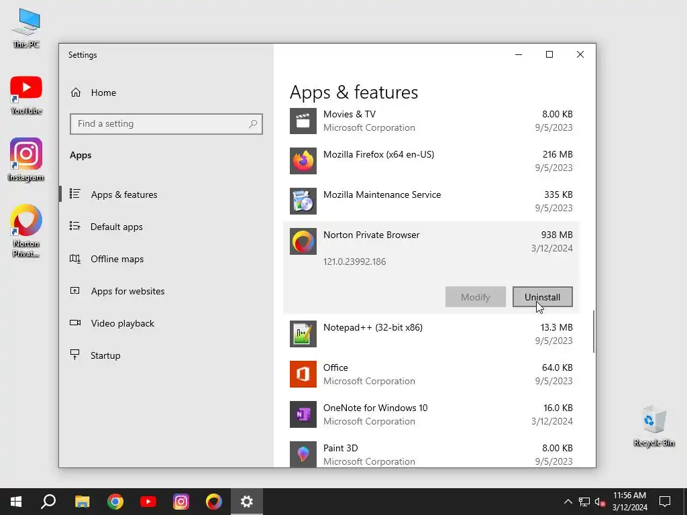Open Apps for websites settings page
This screenshot has height=515, width=687.
coord(128,291)
